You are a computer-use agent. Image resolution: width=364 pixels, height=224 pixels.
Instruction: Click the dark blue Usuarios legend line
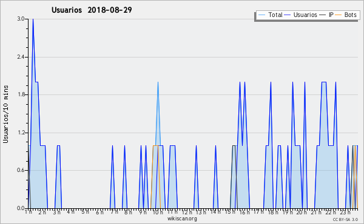(x=288, y=15)
